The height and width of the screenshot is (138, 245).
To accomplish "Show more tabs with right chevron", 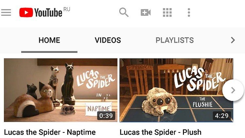I will 233,40.
